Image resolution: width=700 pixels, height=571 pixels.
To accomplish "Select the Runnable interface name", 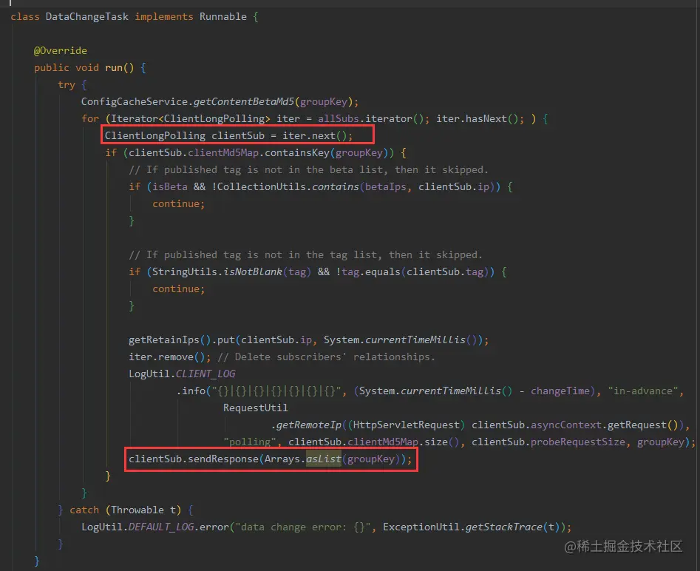I will pyautogui.click(x=222, y=16).
